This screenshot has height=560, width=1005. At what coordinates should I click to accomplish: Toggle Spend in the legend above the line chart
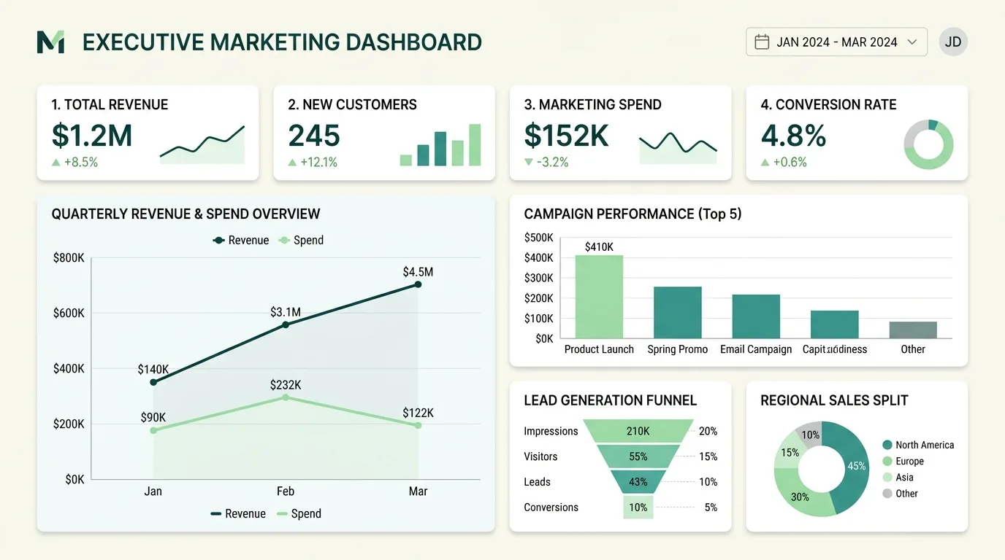301,240
